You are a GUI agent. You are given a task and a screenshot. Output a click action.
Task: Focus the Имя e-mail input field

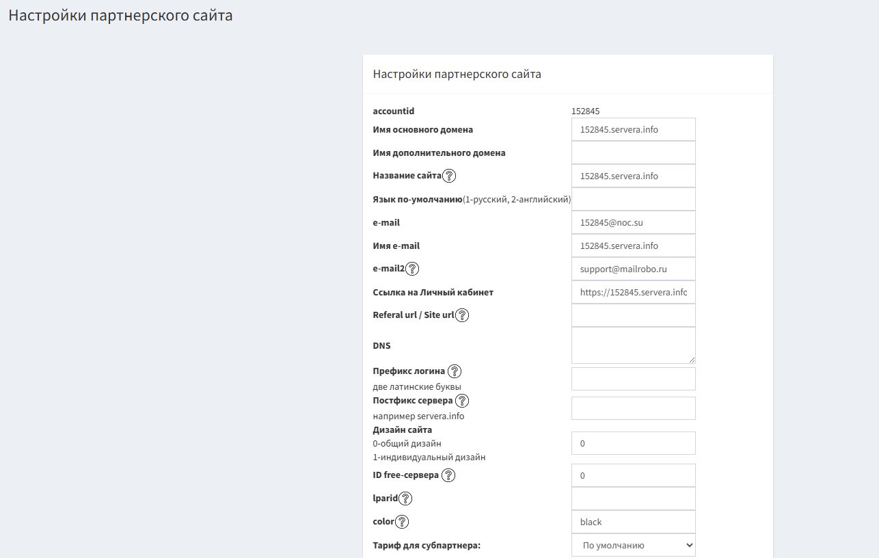tap(633, 245)
